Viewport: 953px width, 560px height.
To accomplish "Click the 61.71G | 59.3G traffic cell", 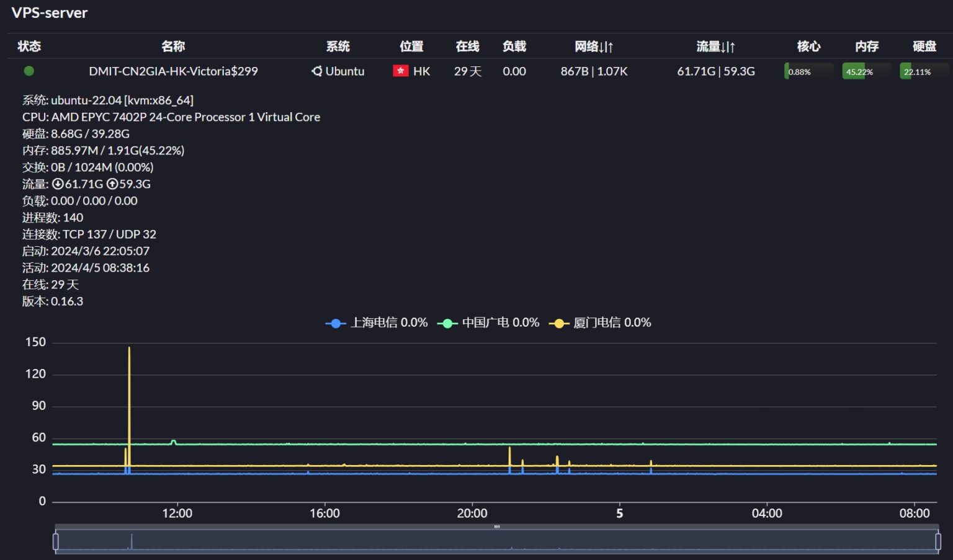I will click(x=716, y=71).
